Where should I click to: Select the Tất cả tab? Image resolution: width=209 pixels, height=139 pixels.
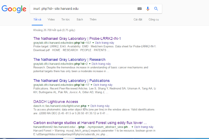click(x=37, y=20)
